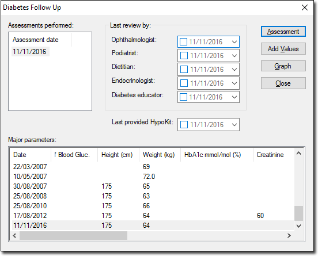The image size is (318, 256).
Task: Expand the Podiatrist date picker arrow
Action: coord(234,56)
